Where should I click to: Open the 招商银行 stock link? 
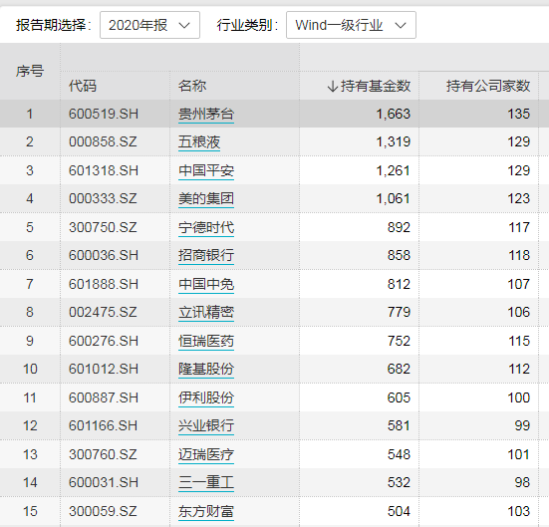[x=206, y=256]
